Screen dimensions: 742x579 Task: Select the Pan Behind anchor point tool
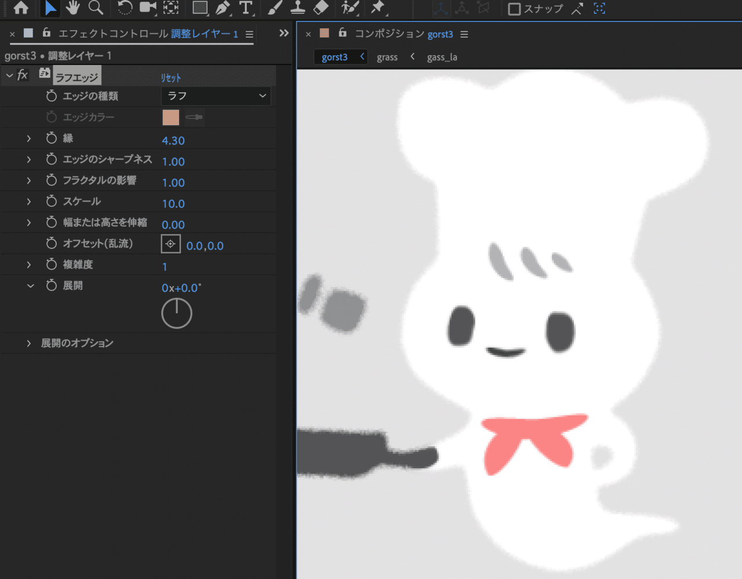(x=171, y=8)
